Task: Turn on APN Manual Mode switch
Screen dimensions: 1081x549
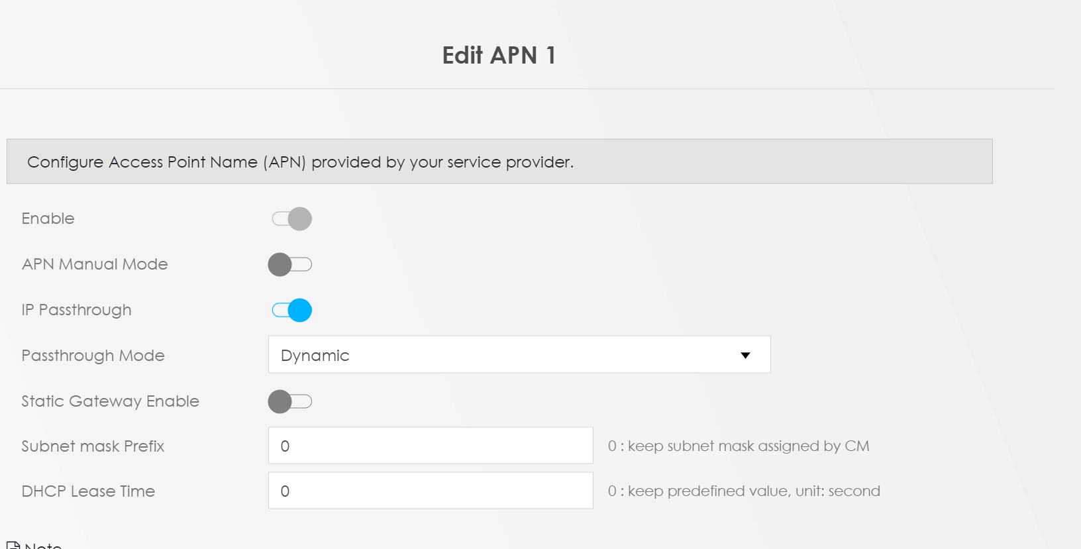Action: (x=290, y=264)
